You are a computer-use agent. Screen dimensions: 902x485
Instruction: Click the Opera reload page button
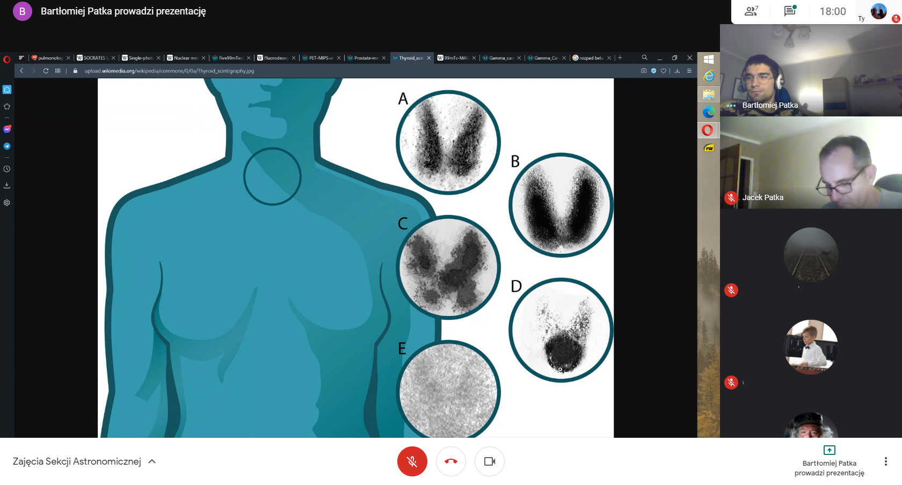tap(46, 71)
